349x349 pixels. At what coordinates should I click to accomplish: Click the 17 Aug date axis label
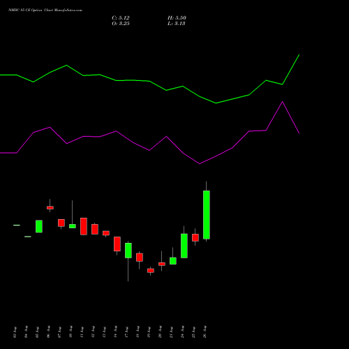pyautogui.click(x=126, y=332)
